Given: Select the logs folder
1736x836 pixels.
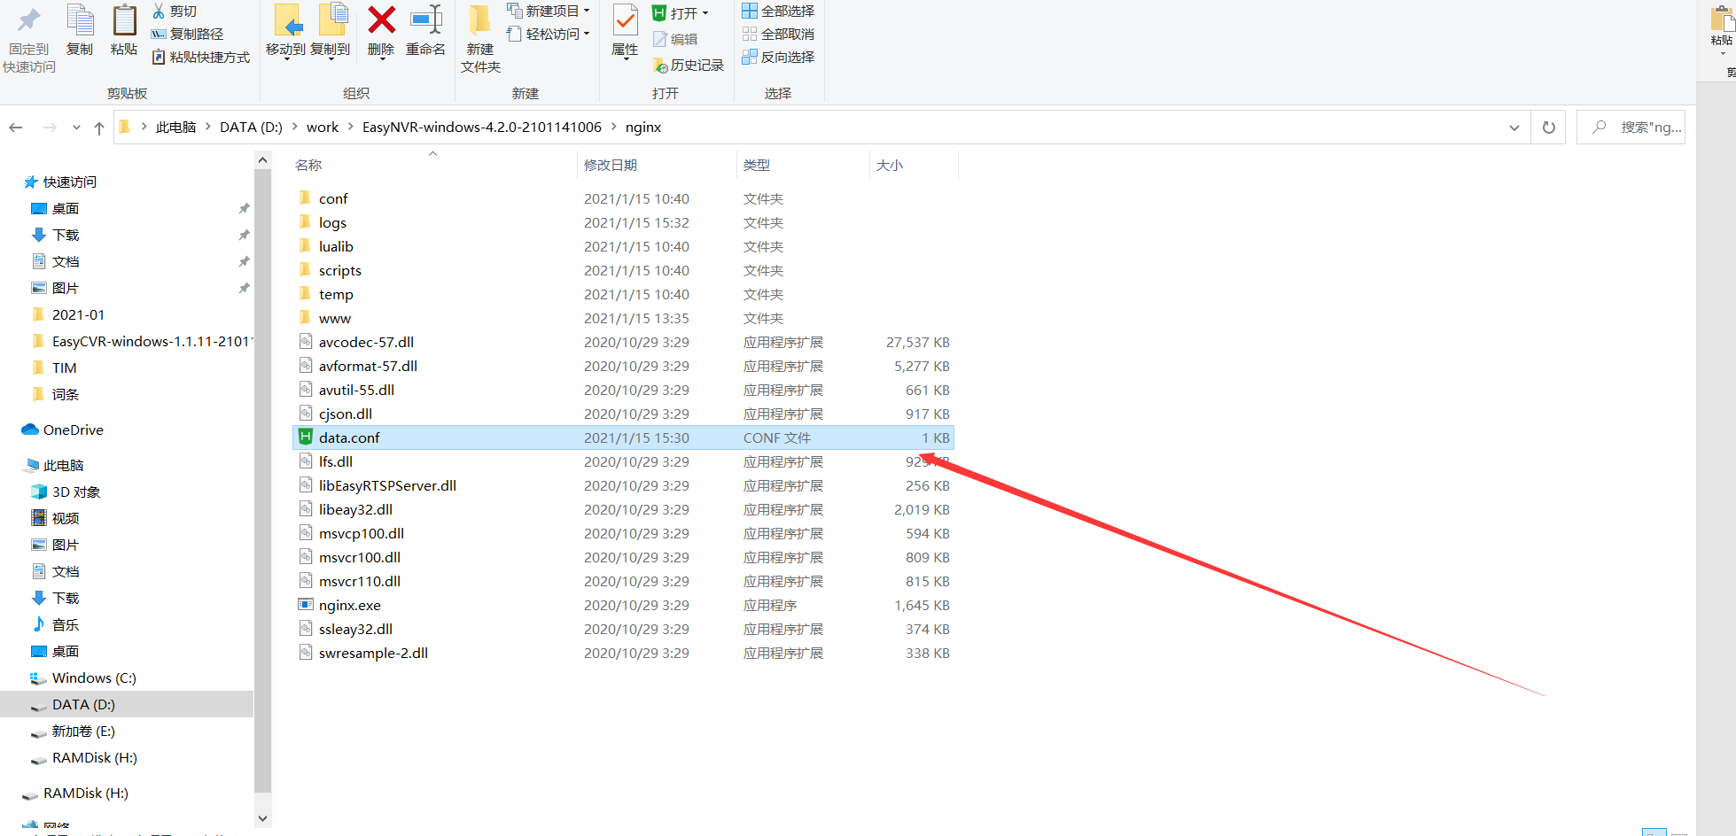Looking at the screenshot, I should [x=332, y=222].
